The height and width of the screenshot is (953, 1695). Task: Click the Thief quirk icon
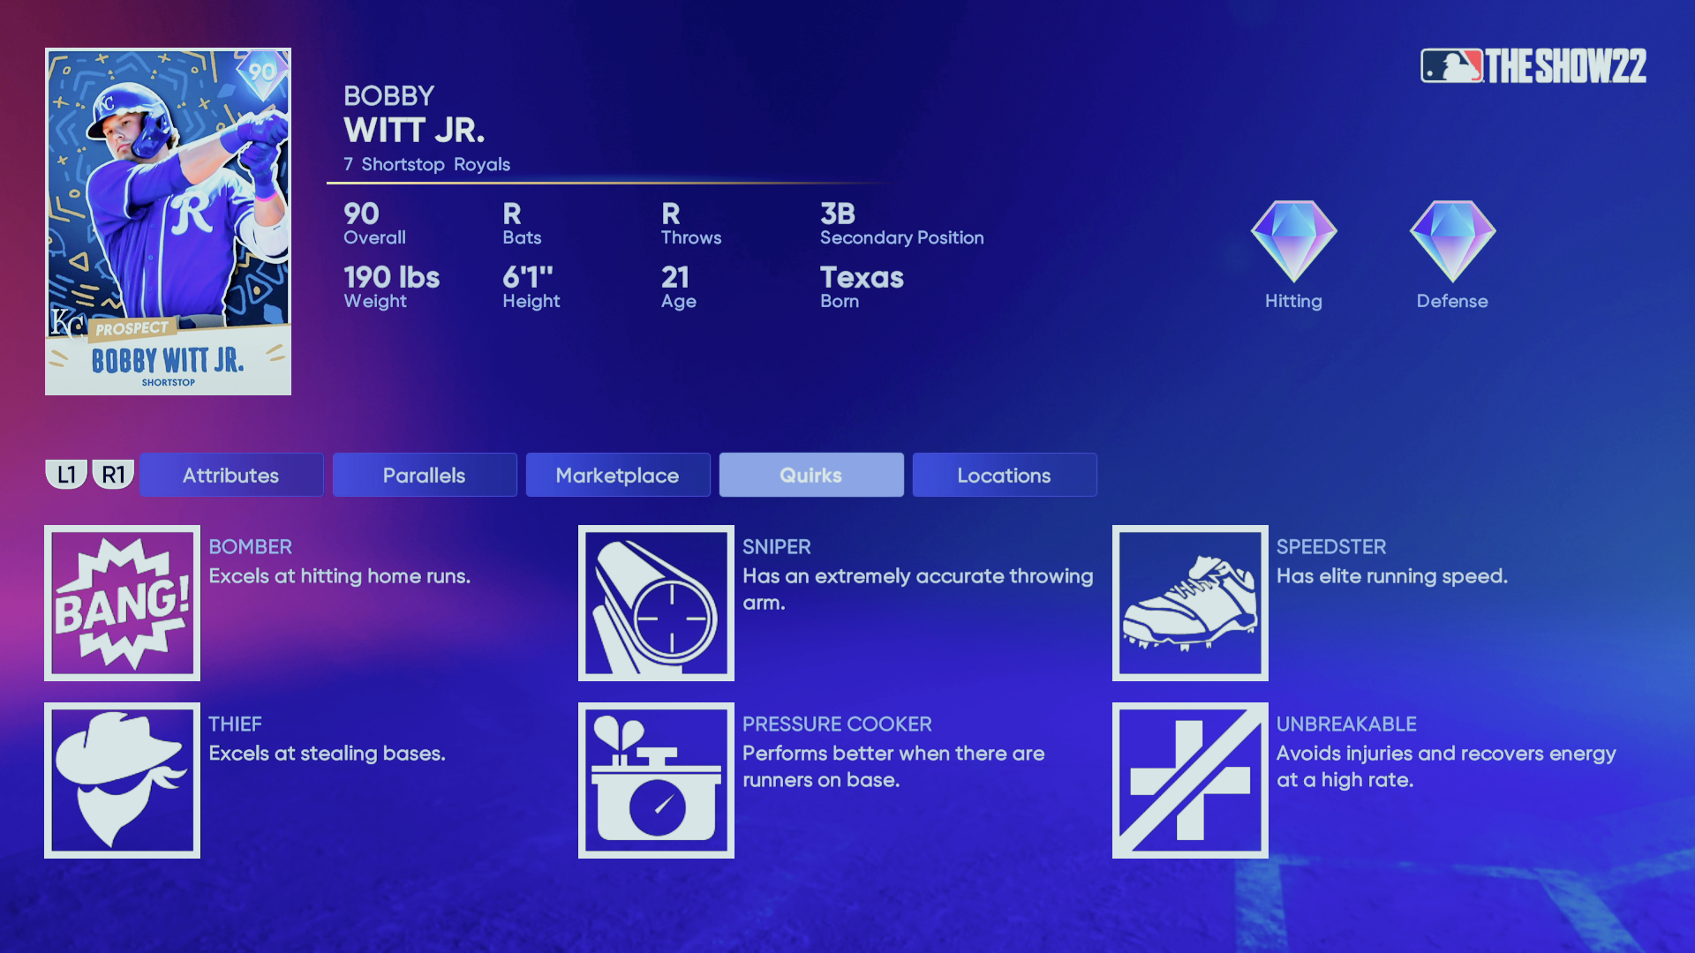(x=121, y=780)
